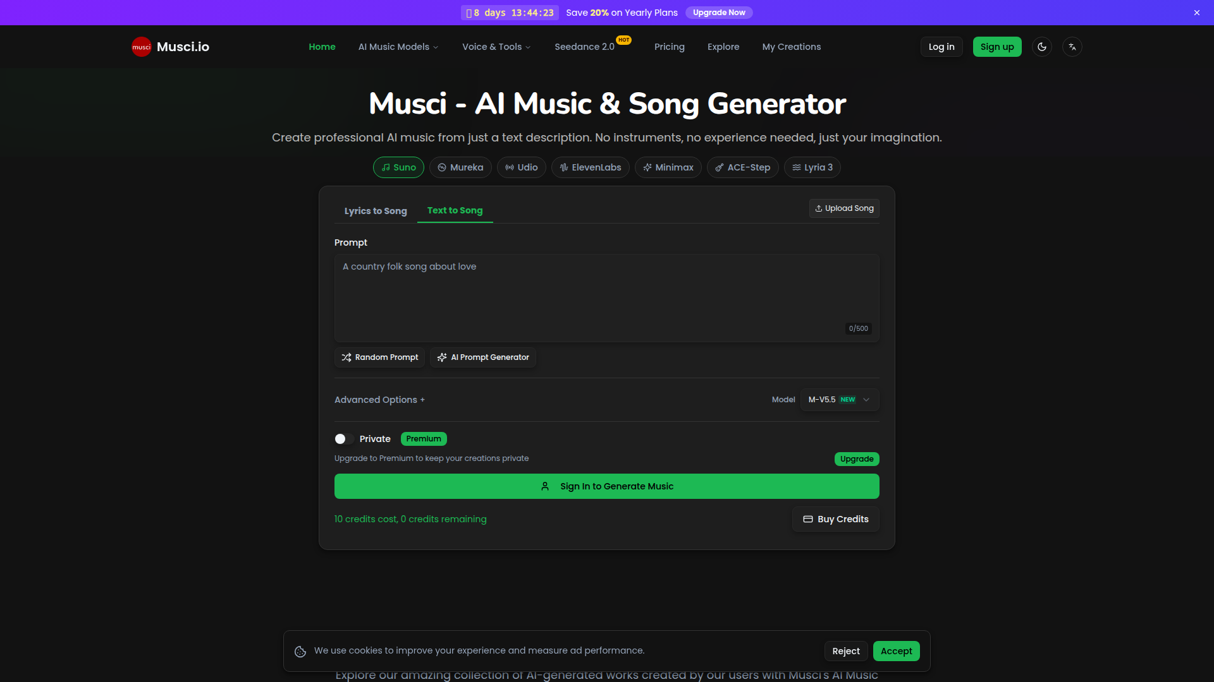Click Sign In to Generate Music
Viewport: 1214px width, 682px height.
click(607, 486)
